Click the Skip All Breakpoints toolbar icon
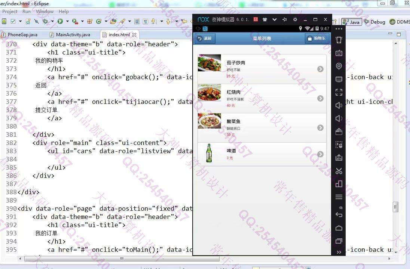The width and height of the screenshot is (410, 269). pyautogui.click(x=36, y=21)
